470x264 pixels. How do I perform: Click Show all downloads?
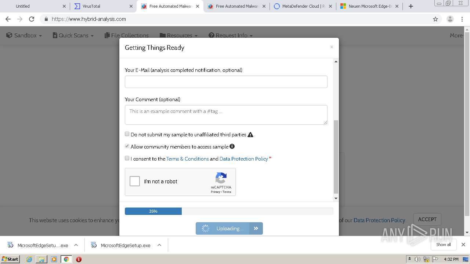(444, 245)
